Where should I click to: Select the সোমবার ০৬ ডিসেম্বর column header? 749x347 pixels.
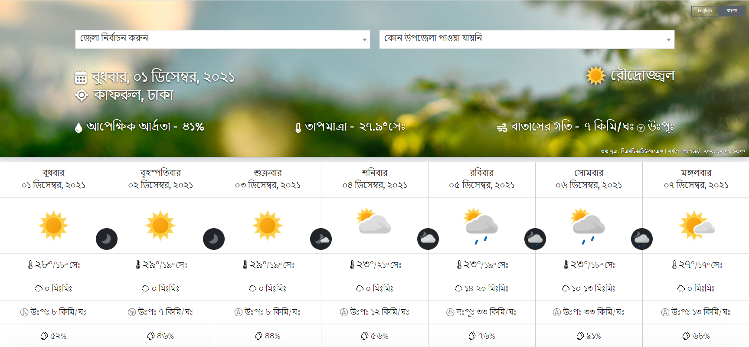589,180
